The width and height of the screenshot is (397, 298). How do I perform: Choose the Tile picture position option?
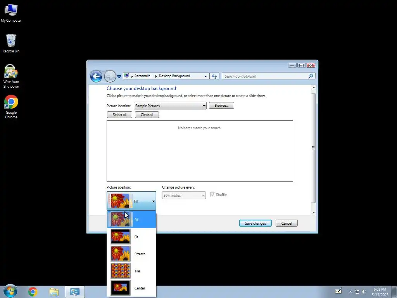[132, 271]
